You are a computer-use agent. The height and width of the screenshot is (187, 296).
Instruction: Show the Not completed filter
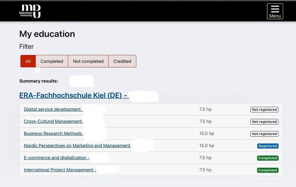(88, 61)
